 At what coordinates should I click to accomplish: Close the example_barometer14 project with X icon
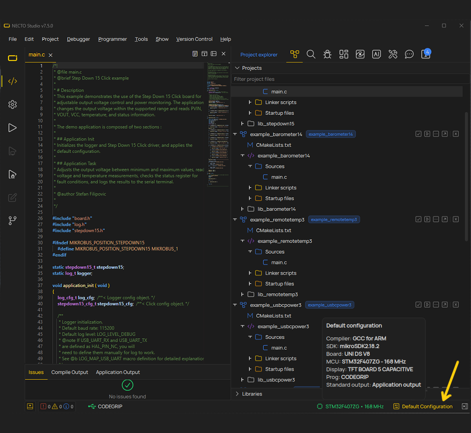(x=456, y=134)
